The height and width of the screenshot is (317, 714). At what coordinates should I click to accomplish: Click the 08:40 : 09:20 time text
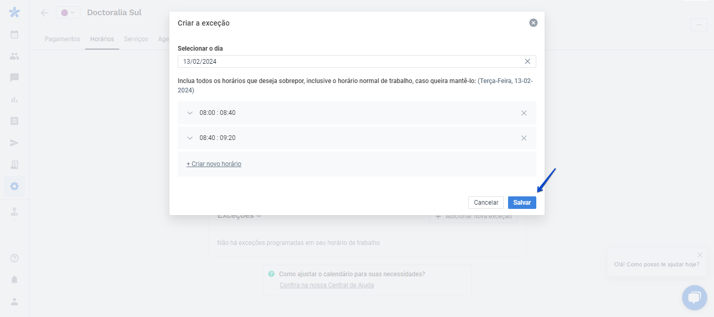tap(217, 138)
